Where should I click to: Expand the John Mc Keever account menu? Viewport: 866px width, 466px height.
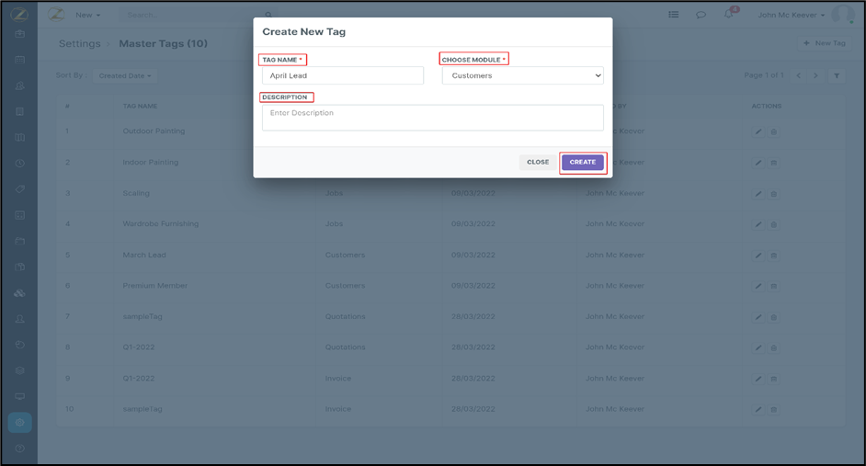(791, 15)
